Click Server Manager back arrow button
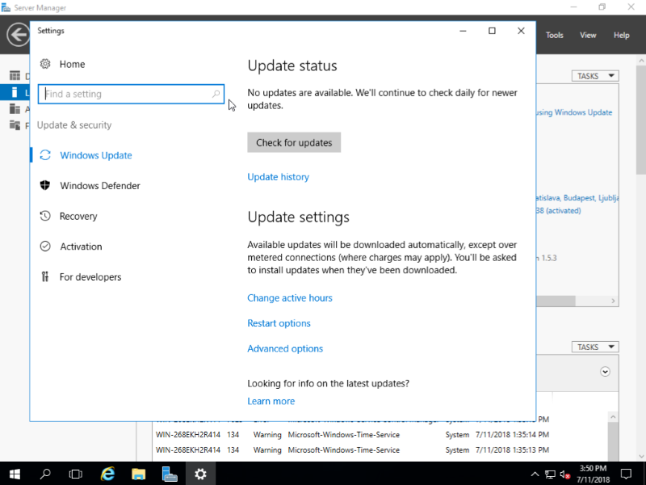Image resolution: width=646 pixels, height=485 pixels. 18,35
